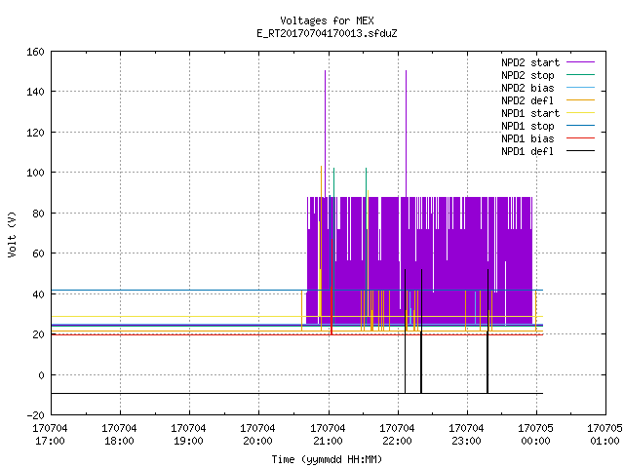
Task: Click the NPD2 stop green legend line
Action: point(580,75)
